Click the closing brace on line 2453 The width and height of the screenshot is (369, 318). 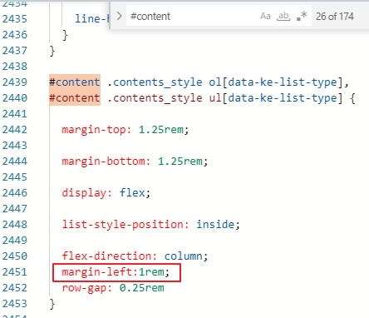[x=52, y=304]
